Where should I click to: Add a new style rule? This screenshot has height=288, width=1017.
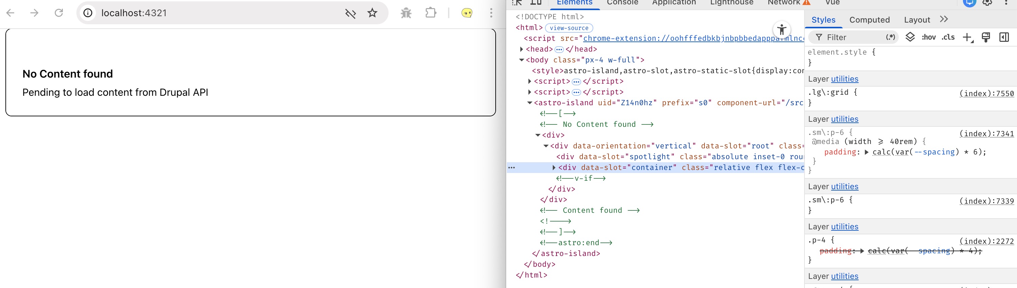968,37
